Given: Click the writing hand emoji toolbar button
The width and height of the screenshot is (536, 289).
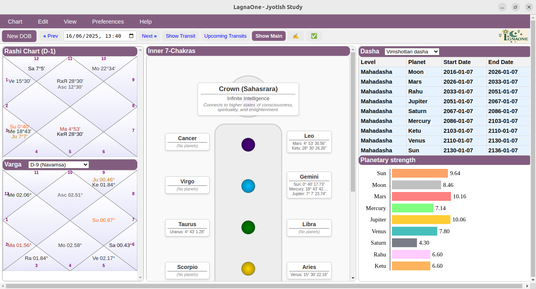Looking at the screenshot, I should pos(296,36).
